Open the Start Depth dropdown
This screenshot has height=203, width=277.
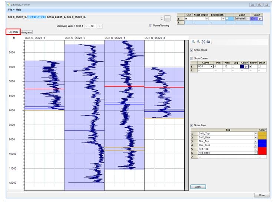point(207,19)
